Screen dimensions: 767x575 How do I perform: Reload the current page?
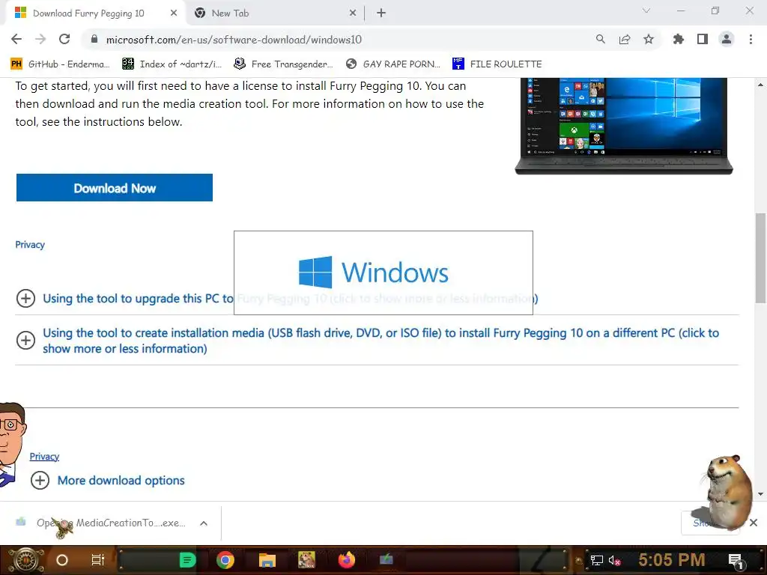point(64,39)
